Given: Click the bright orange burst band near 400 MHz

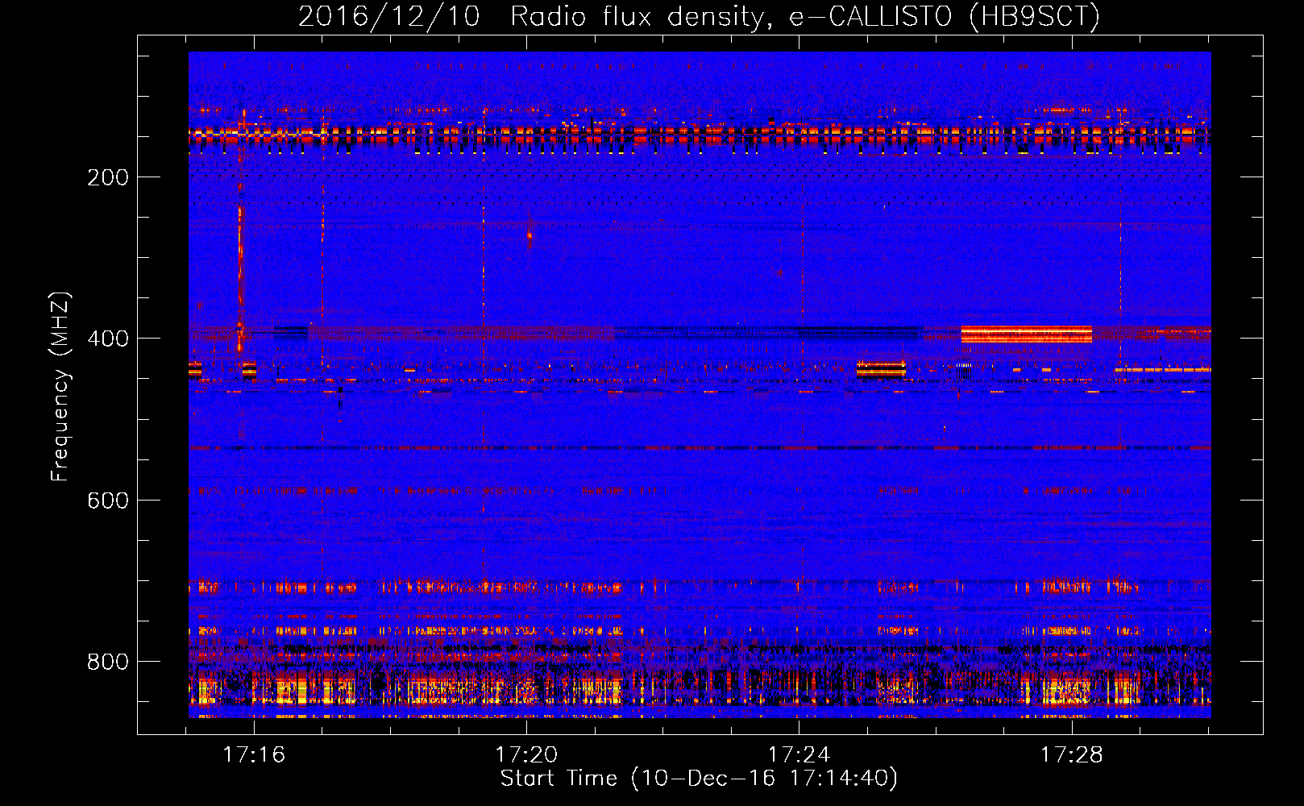Looking at the screenshot, I should pyautogui.click(x=1027, y=334).
